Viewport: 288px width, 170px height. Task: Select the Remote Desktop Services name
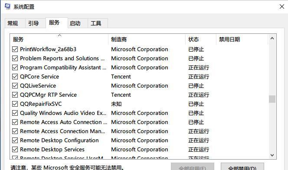pos(52,150)
